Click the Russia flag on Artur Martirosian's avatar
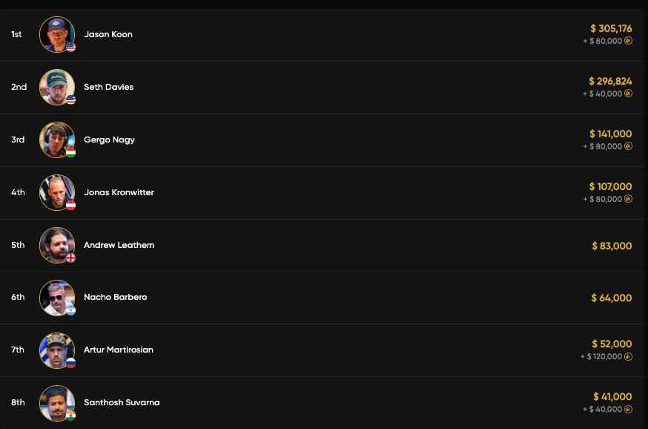Viewport: 648px width, 429px height. click(x=70, y=362)
